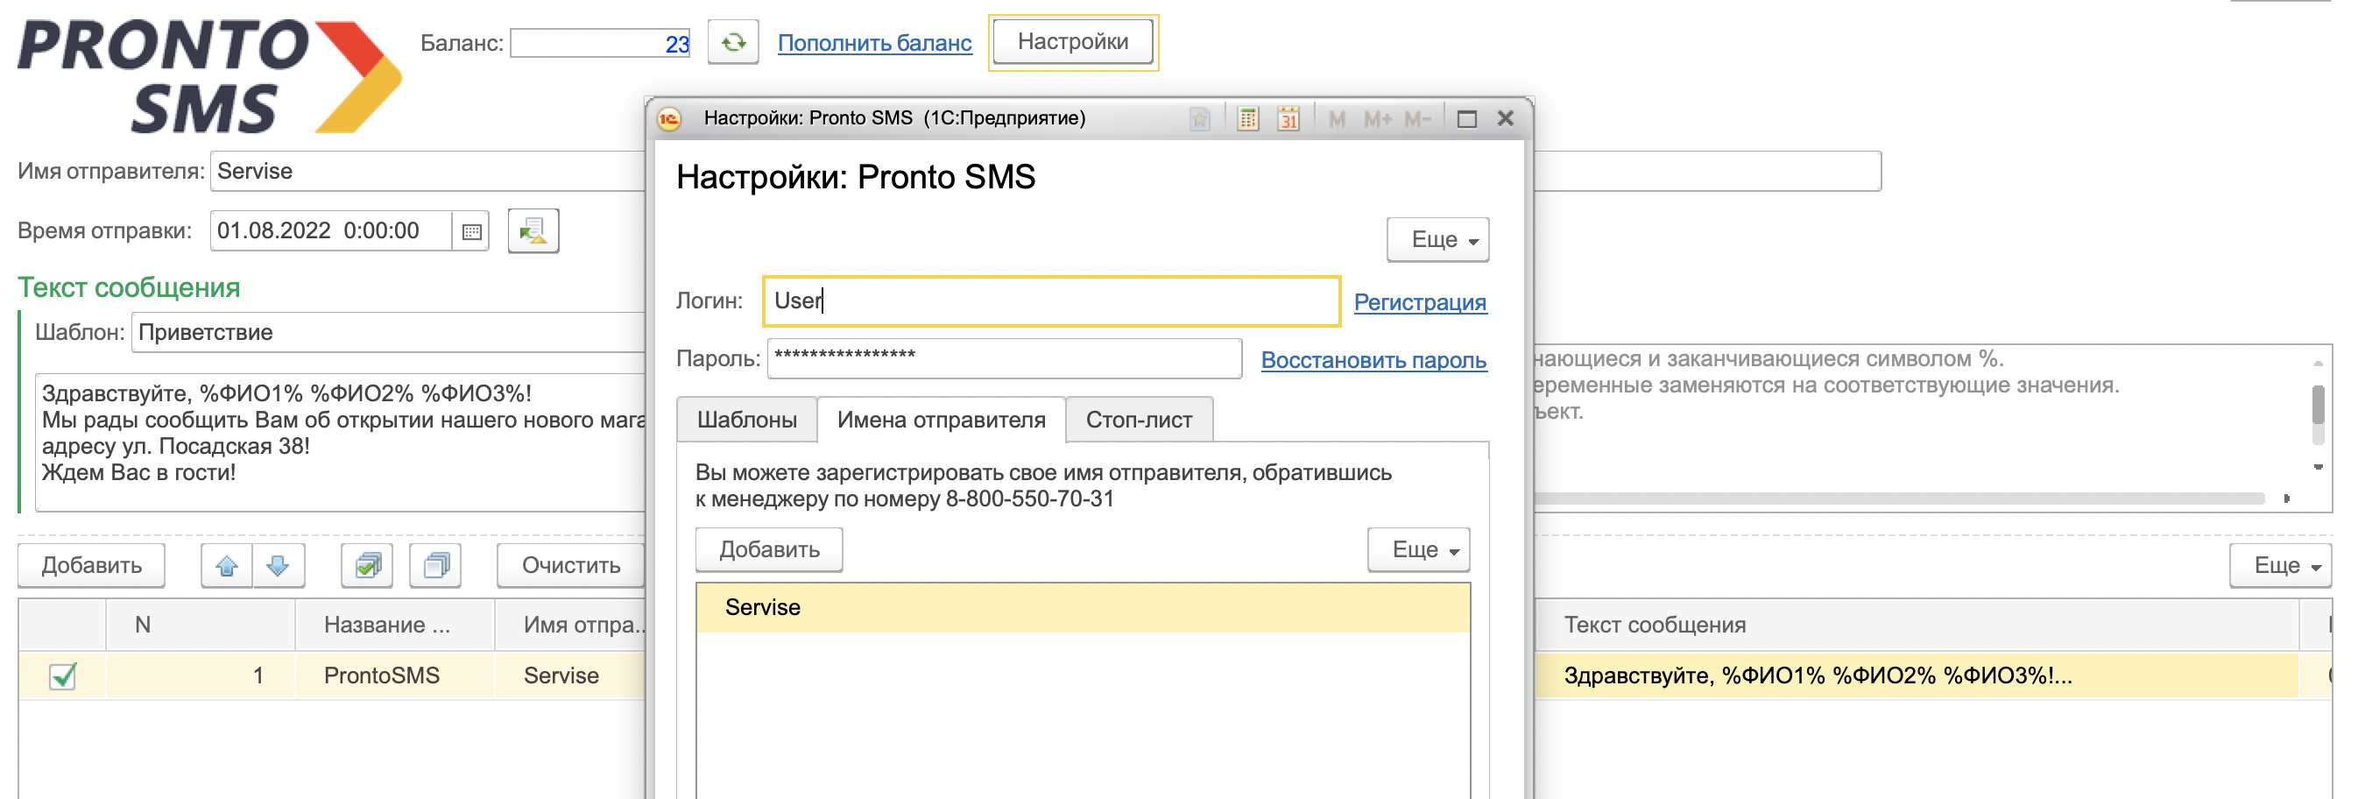Click the ProntoSMS cell in the table
2358x799 pixels.
394,676
